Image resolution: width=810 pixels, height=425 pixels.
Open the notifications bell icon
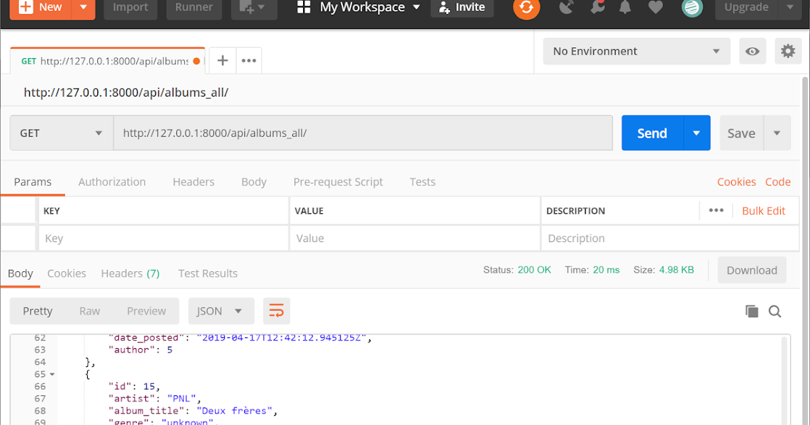tap(624, 7)
